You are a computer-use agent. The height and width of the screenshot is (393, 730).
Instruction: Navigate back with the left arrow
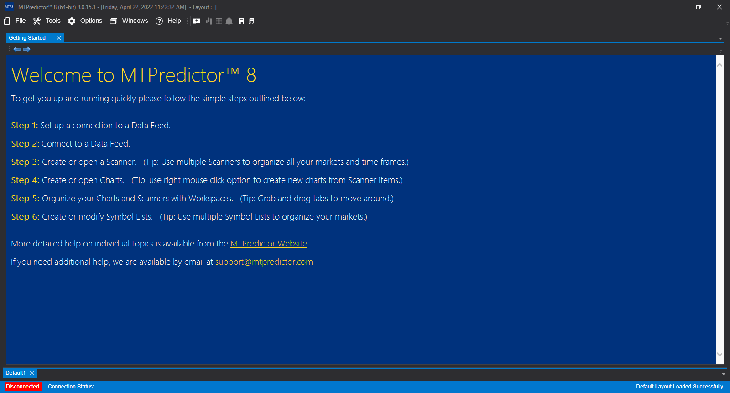[x=17, y=49]
